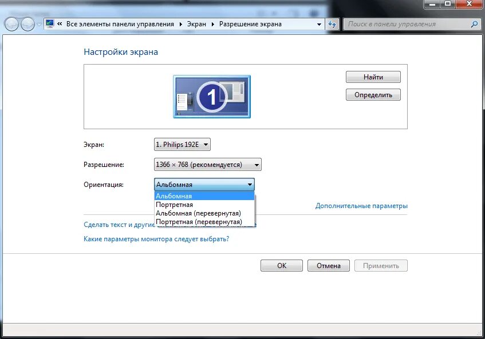
Task: Click the double chevron in address bar
Action: (60, 24)
